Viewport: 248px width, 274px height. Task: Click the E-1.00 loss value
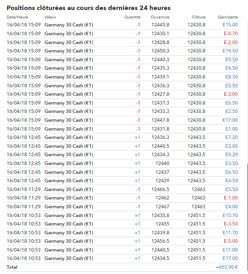(231, 198)
